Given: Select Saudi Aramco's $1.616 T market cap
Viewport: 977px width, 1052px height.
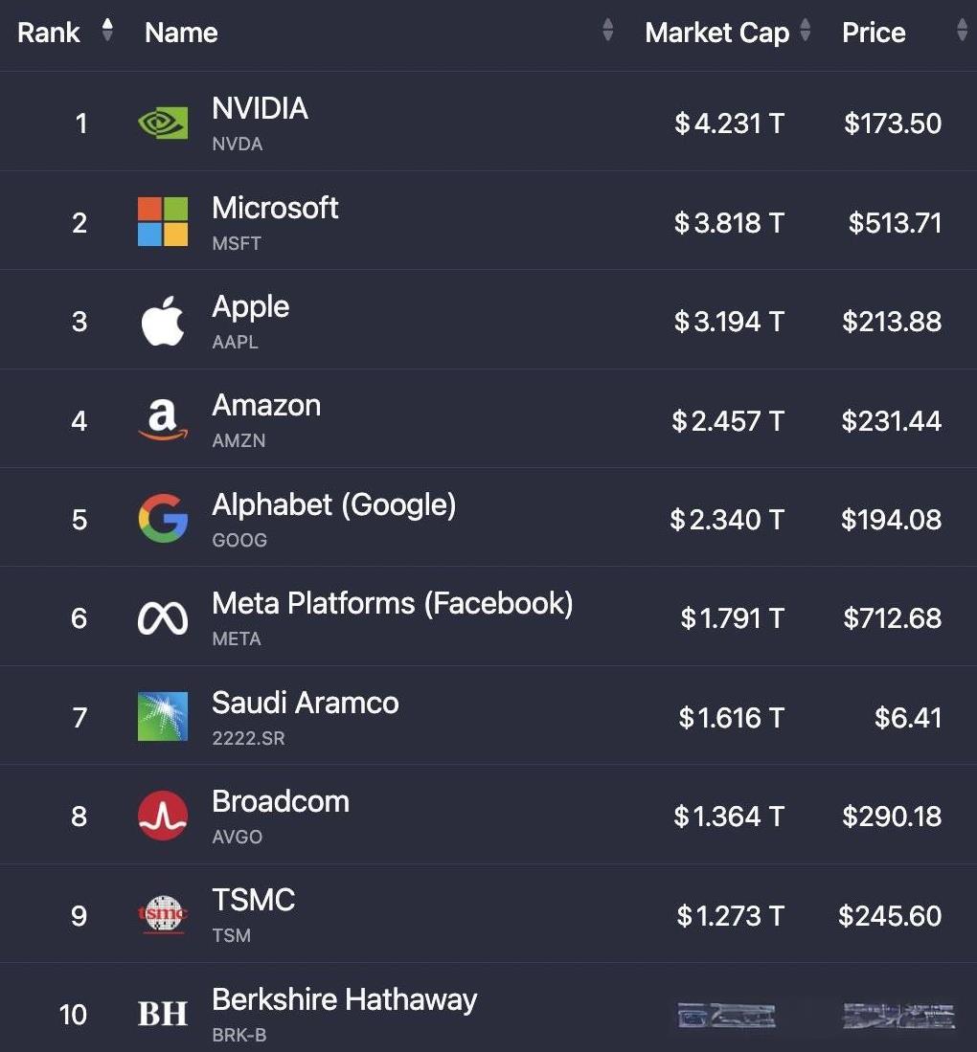Looking at the screenshot, I should click(x=731, y=718).
